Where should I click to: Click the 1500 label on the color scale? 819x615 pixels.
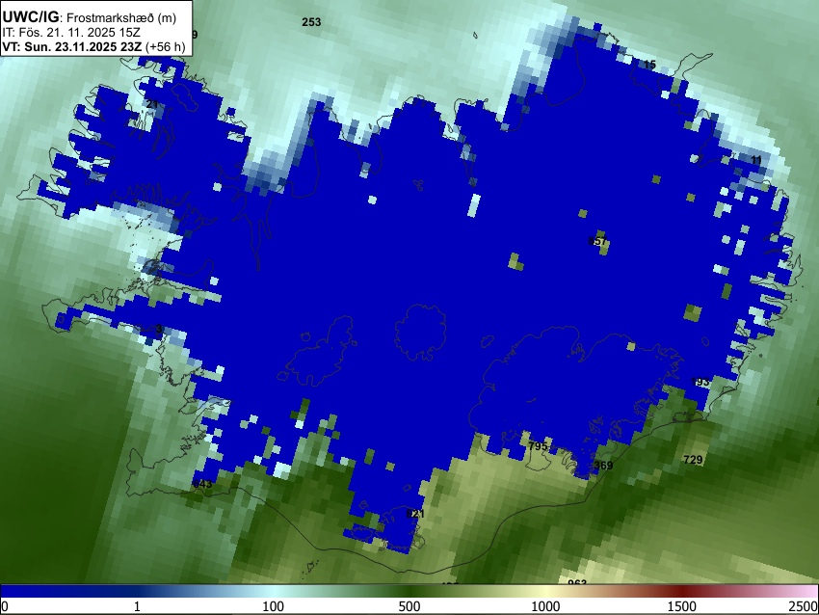[x=682, y=606]
